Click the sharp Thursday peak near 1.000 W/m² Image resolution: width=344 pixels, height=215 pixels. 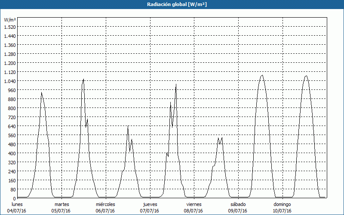[176, 84]
